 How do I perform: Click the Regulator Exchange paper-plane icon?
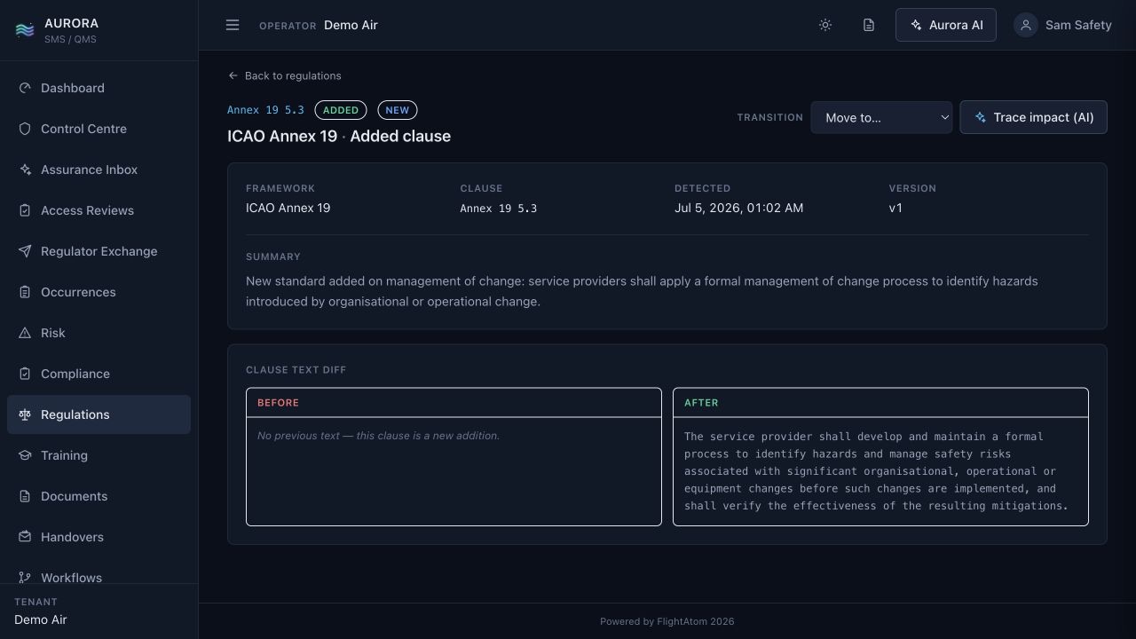click(25, 251)
